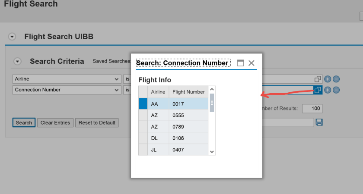Collapse the Flight Search UIBB panel
Image resolution: width=363 pixels, height=194 pixels.
click(x=12, y=37)
